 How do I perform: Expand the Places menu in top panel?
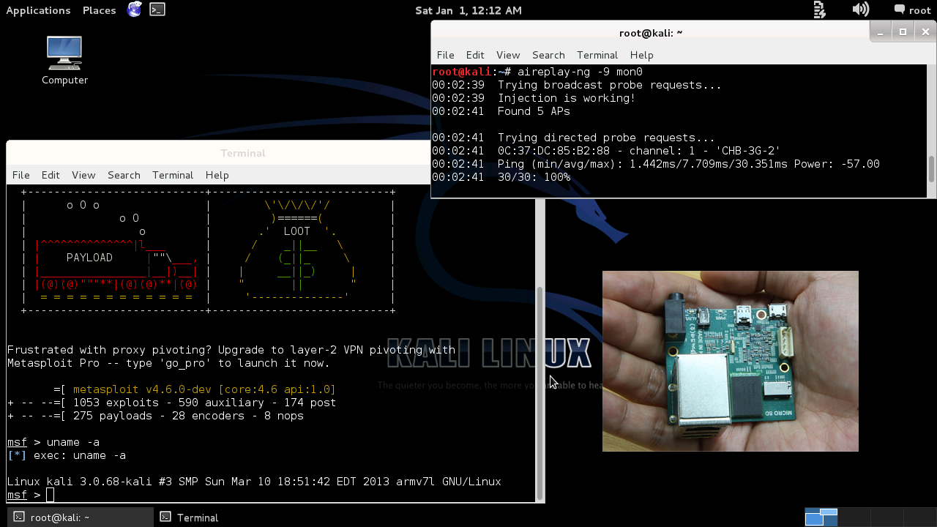tap(99, 10)
